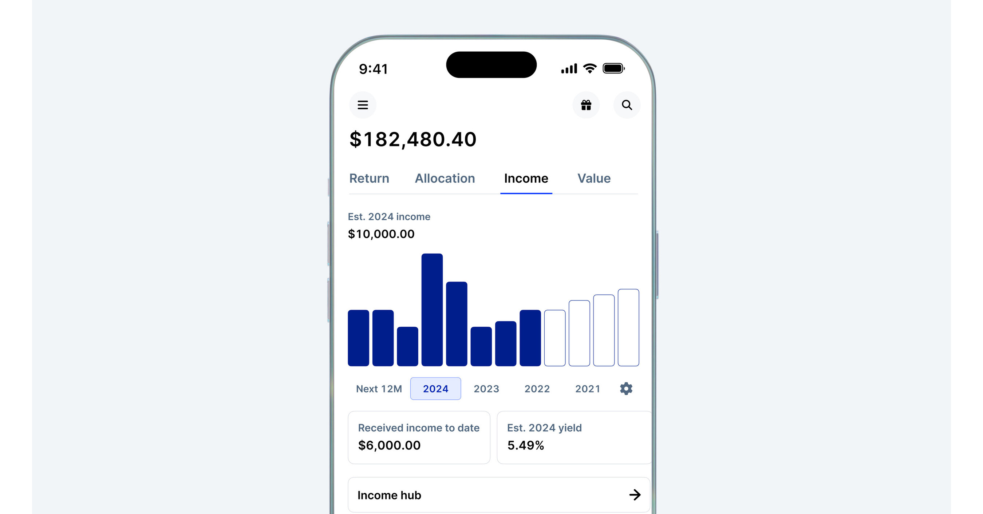
Task: Expand the 2021 year data
Action: pos(585,389)
